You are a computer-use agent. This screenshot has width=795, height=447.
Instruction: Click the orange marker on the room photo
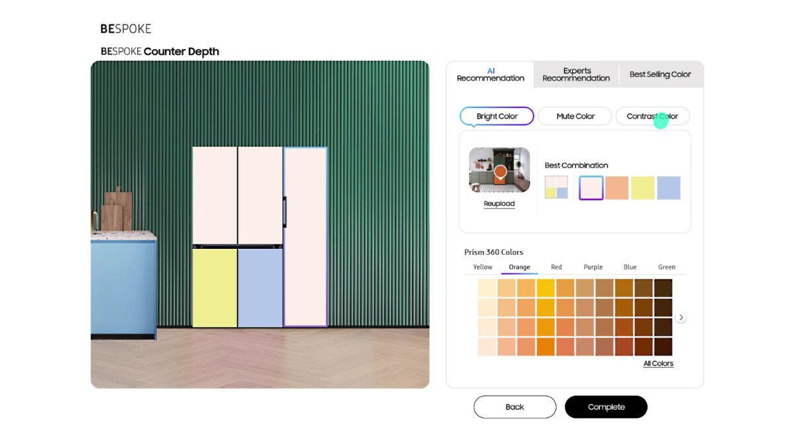500,172
